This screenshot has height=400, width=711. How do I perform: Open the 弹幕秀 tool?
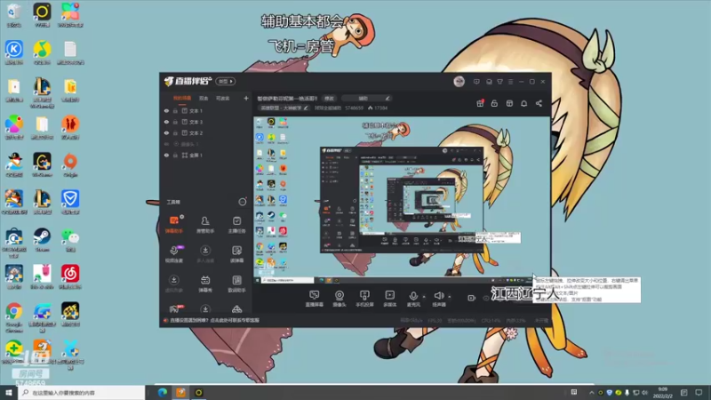point(205,284)
